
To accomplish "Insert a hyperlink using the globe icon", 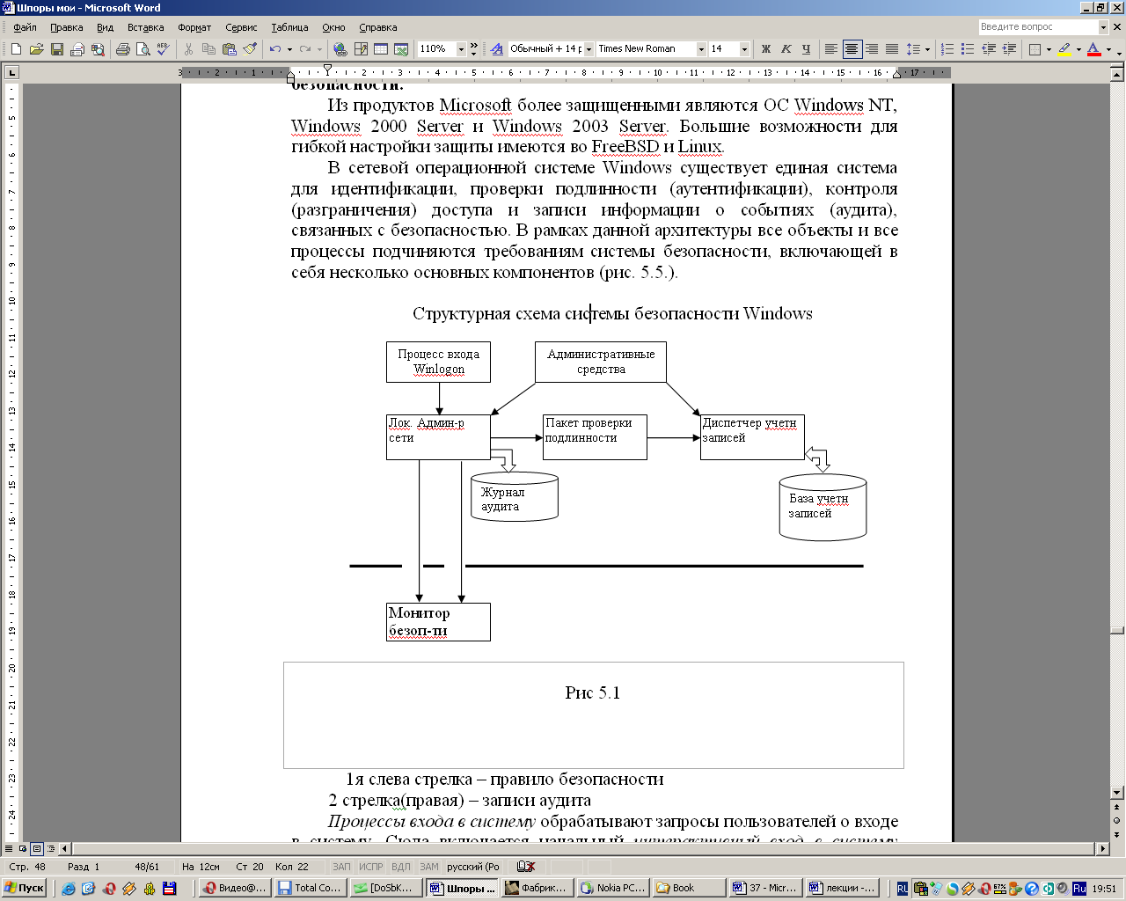I will (x=340, y=49).
